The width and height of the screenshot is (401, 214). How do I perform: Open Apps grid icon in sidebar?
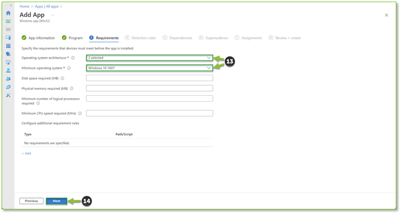[x=8, y=46]
